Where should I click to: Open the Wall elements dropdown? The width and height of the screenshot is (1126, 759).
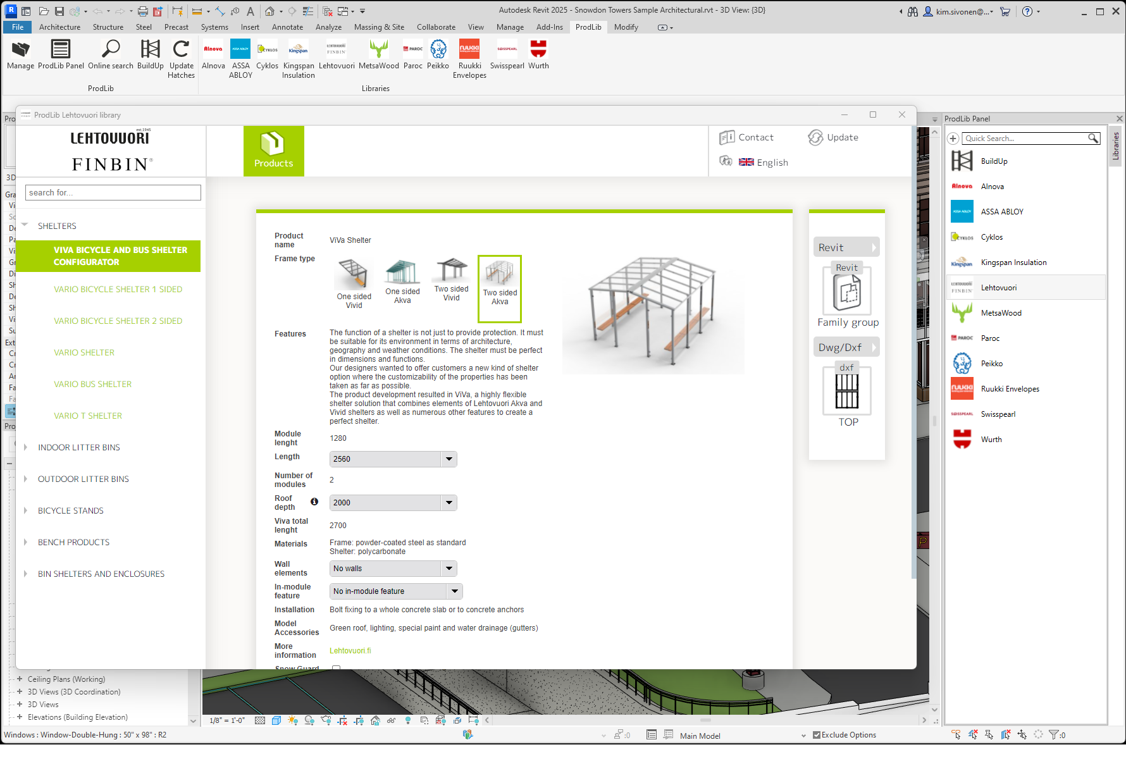(393, 569)
